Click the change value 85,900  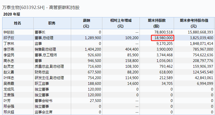pos(133,55)
